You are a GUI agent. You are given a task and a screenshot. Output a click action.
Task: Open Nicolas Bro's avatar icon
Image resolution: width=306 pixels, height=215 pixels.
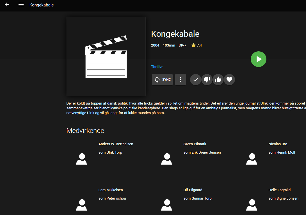(x=252, y=159)
